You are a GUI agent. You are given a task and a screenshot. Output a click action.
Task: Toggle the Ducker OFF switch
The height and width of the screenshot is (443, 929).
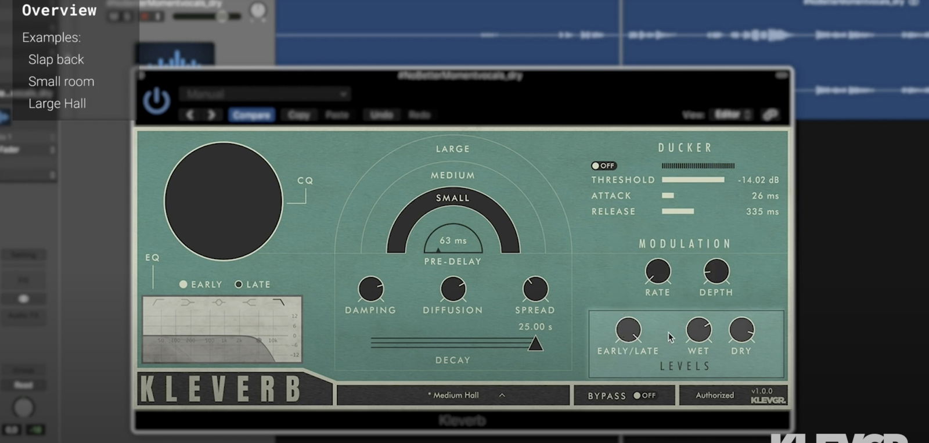tap(603, 165)
